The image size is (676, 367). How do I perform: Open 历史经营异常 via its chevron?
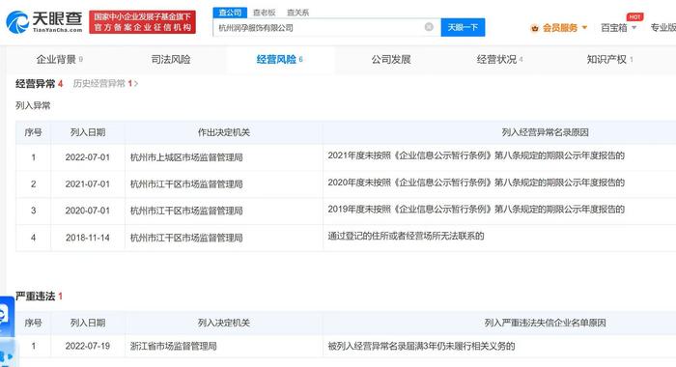136,84
